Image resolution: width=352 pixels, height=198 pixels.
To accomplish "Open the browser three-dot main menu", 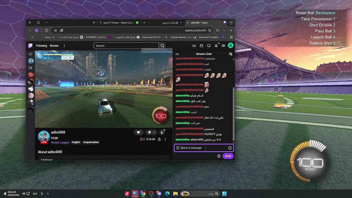I will click(x=30, y=31).
